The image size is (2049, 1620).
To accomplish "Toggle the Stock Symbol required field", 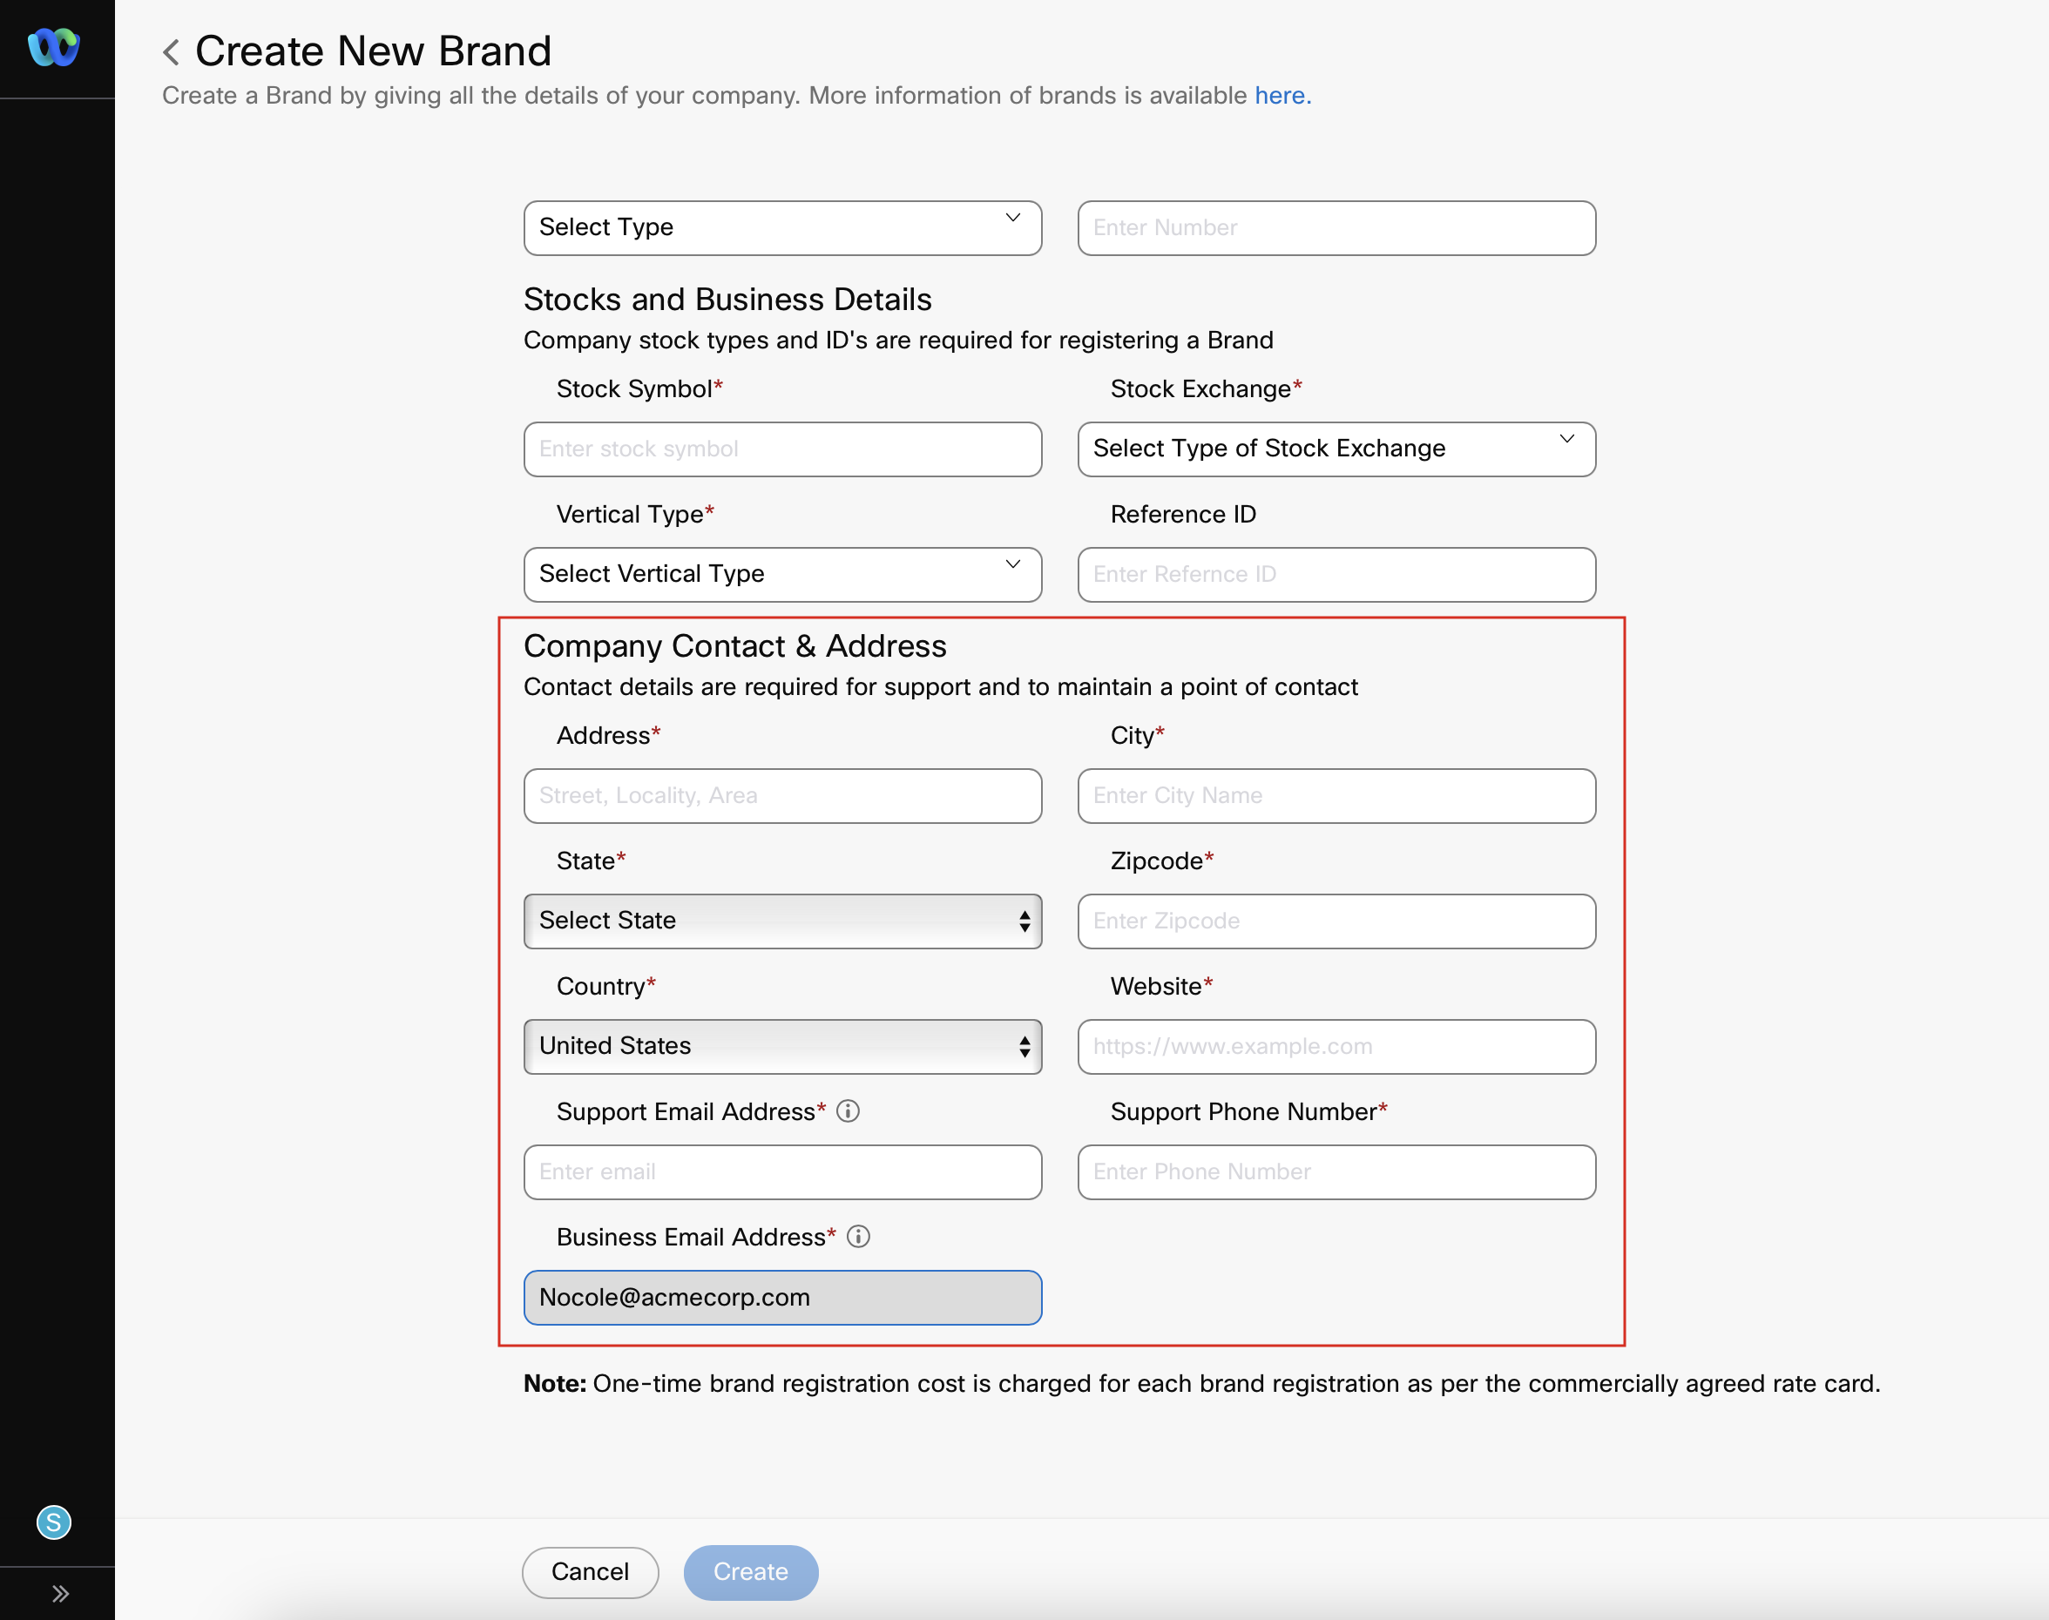I will point(781,449).
